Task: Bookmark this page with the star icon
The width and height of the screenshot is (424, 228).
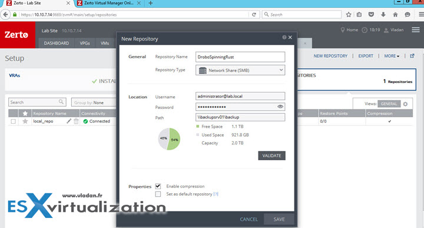Action: click(349, 15)
